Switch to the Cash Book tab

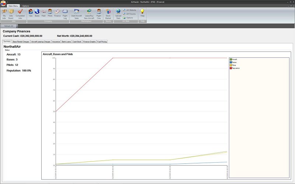77,42
